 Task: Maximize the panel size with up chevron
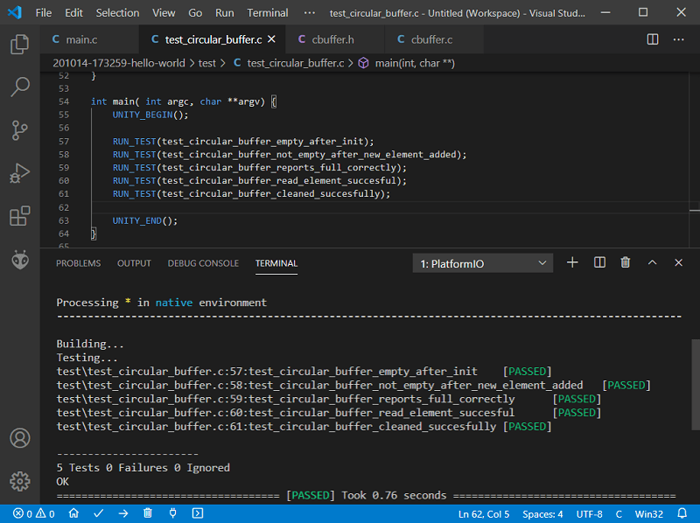pyautogui.click(x=652, y=262)
